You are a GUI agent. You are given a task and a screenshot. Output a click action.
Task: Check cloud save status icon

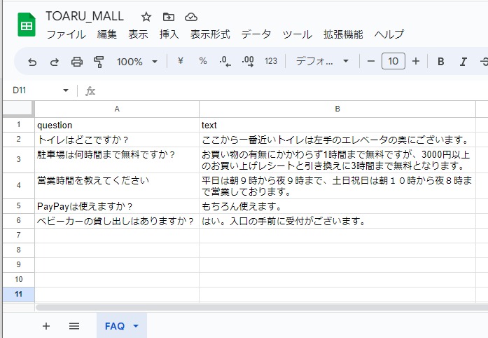(190, 17)
